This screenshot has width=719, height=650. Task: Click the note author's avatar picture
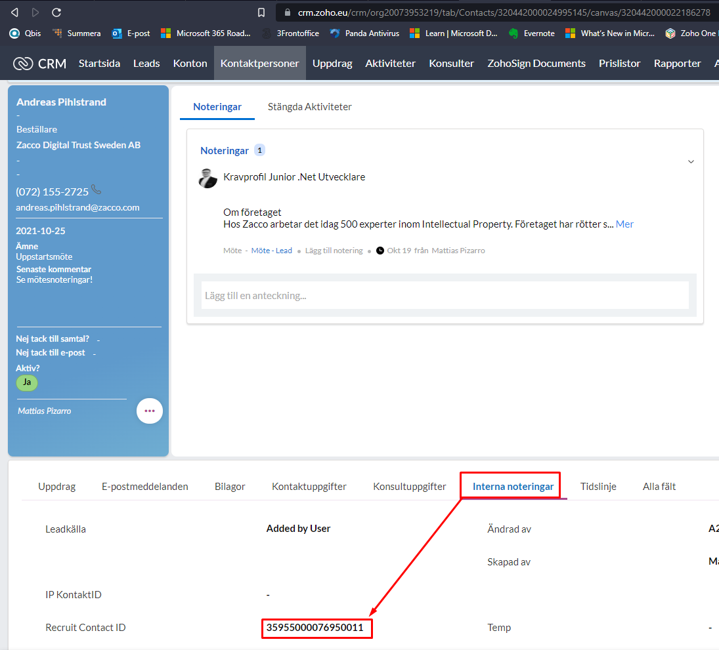pyautogui.click(x=207, y=178)
